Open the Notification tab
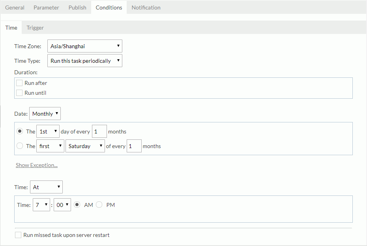367x246 pixels. 146,7
